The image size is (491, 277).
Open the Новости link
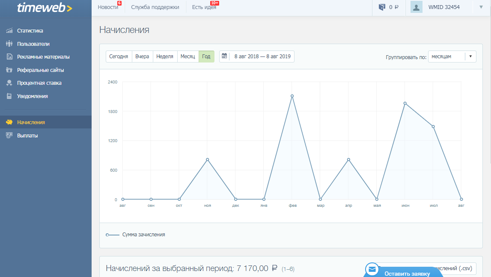[108, 7]
